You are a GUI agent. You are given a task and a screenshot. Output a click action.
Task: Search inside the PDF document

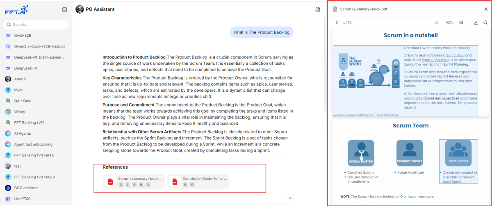pyautogui.click(x=485, y=23)
